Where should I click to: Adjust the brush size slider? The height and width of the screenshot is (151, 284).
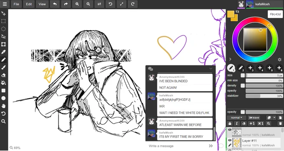264,75
